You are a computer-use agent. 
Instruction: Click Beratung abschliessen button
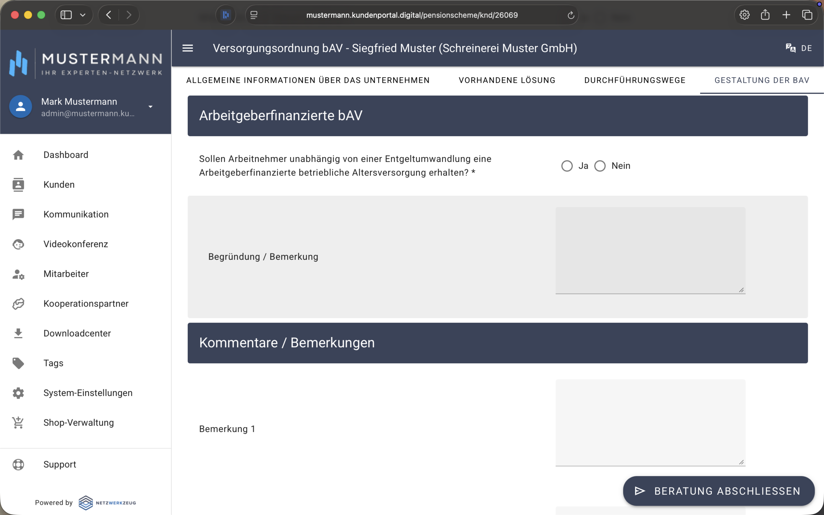click(718, 491)
